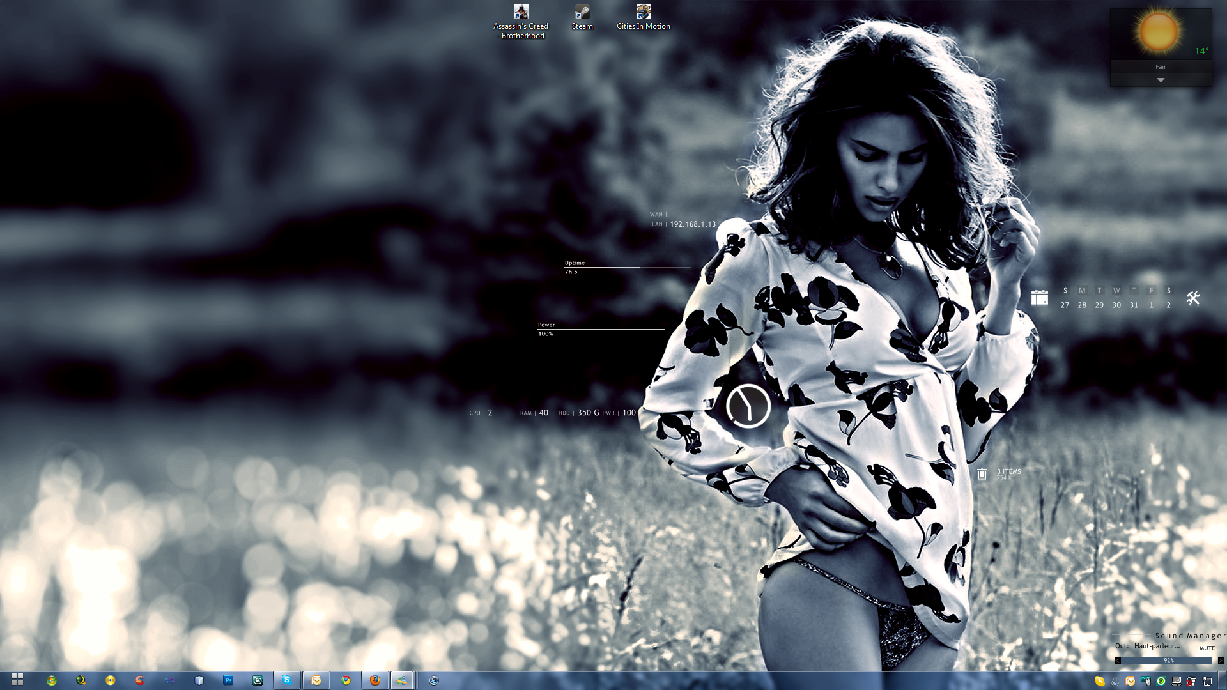Open the recycle bin 3 ITEMS widget

[998, 473]
